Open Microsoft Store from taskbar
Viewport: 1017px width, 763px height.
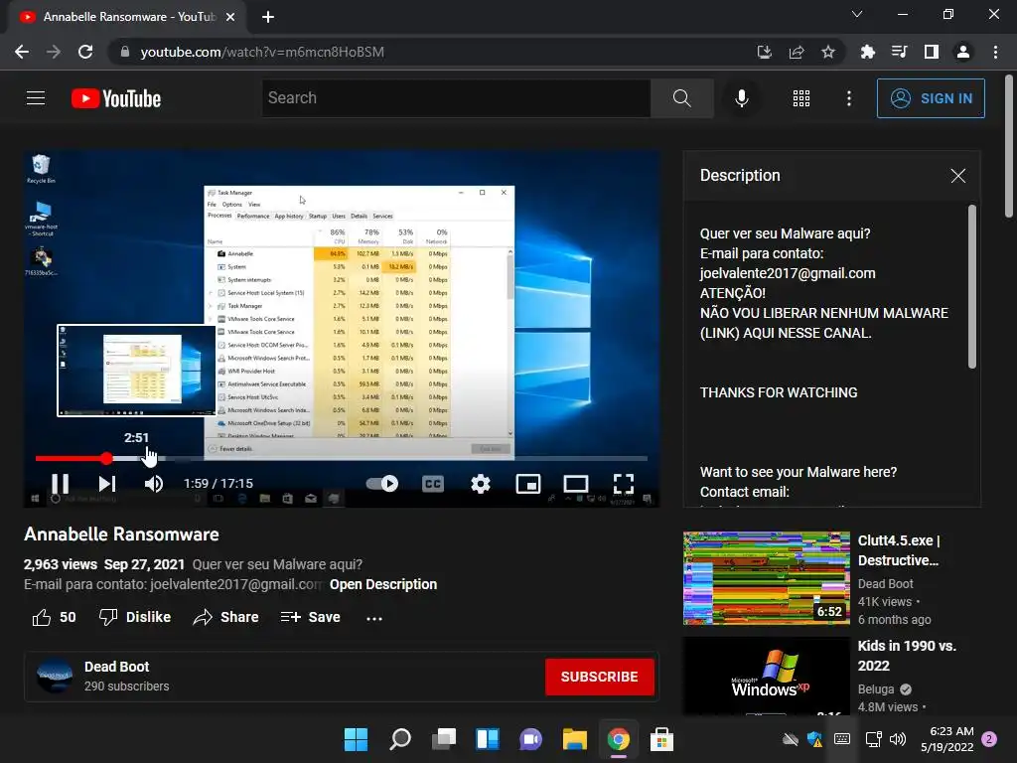click(661, 739)
